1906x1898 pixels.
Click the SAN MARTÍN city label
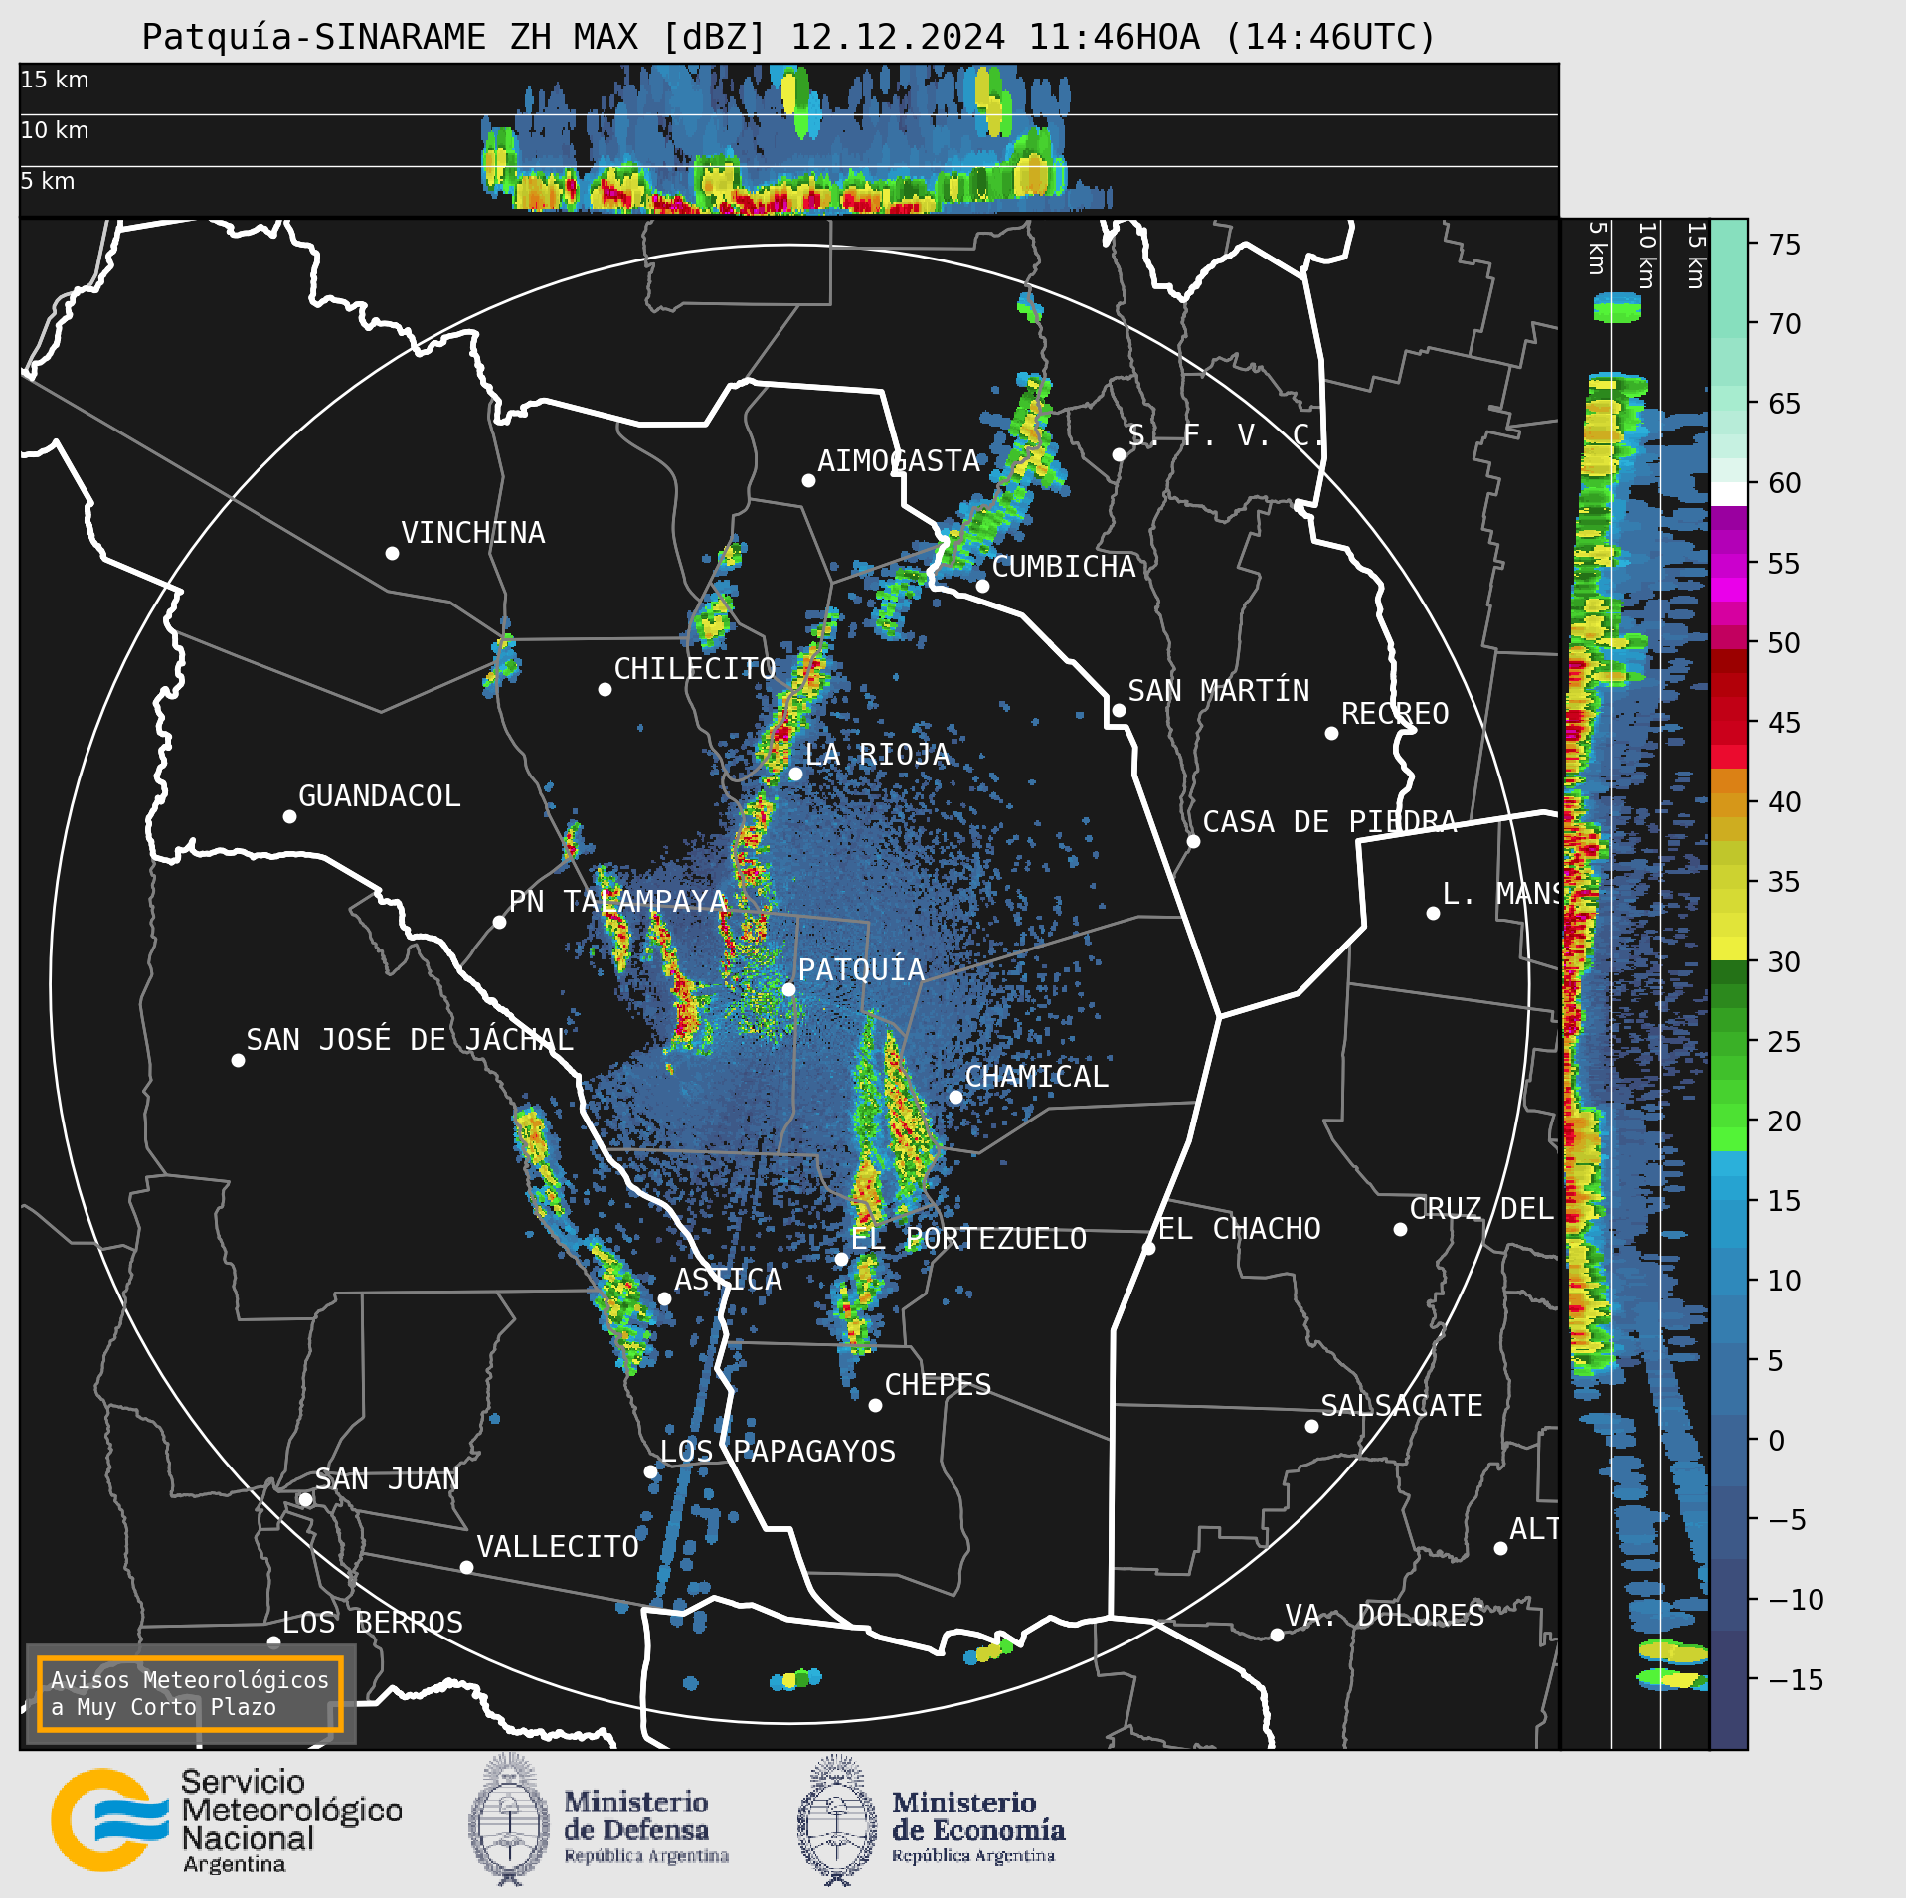[1218, 690]
